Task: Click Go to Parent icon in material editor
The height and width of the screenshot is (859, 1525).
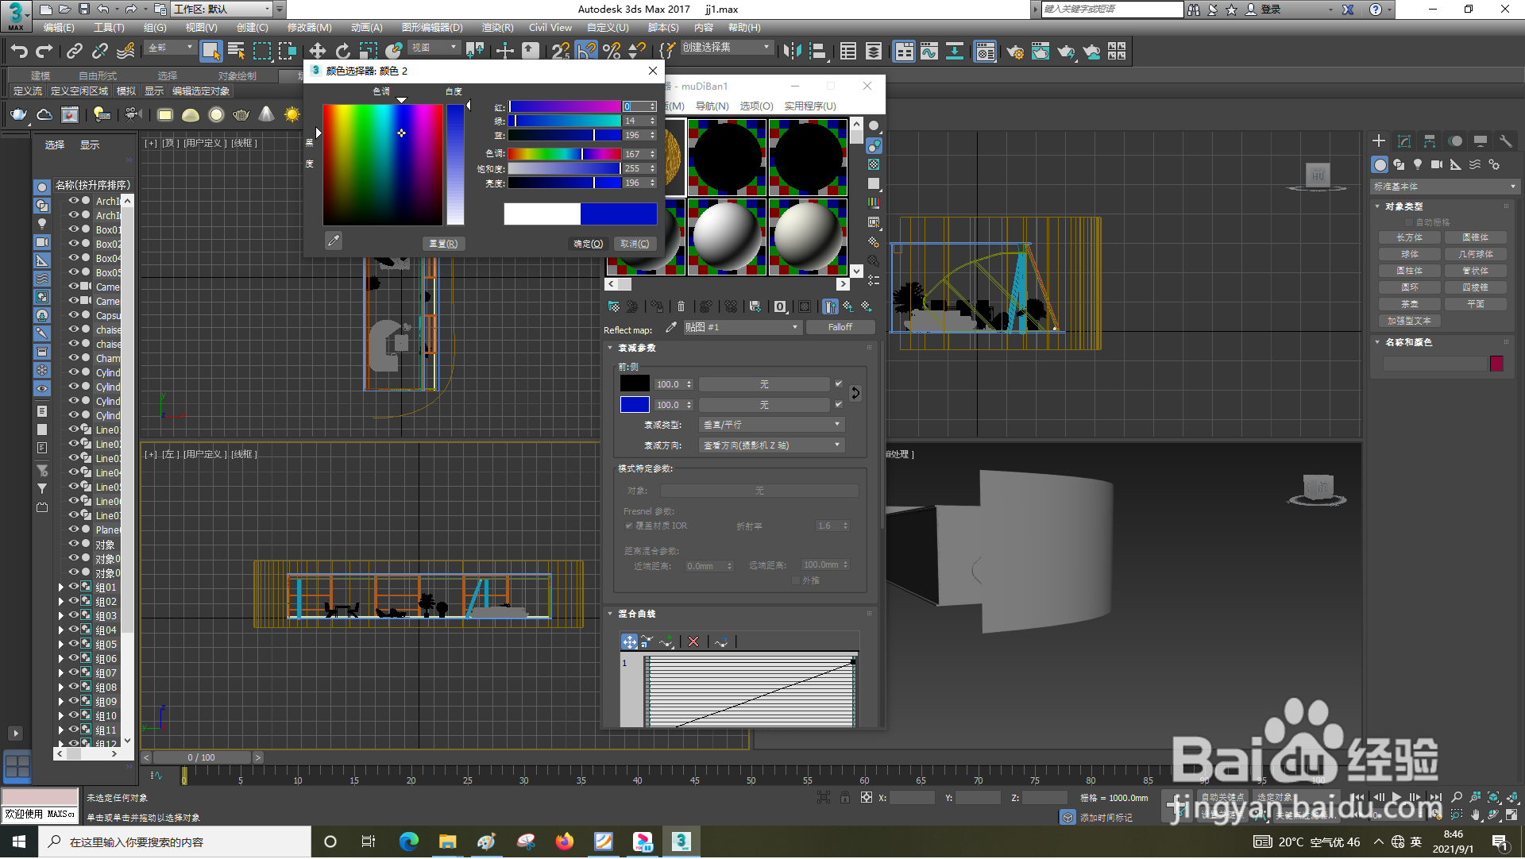Action: click(x=848, y=306)
